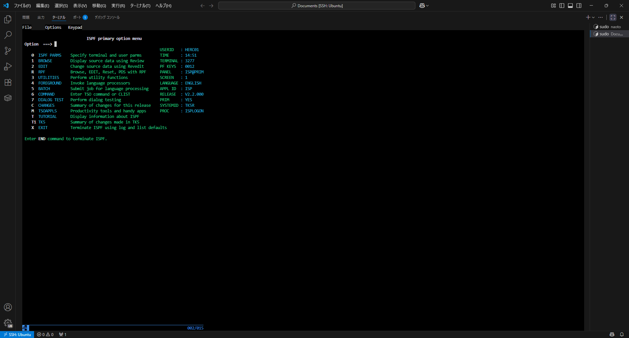Screen dimensions: 629x338
Task: Click the TUTORIAL option
Action: point(48,117)
